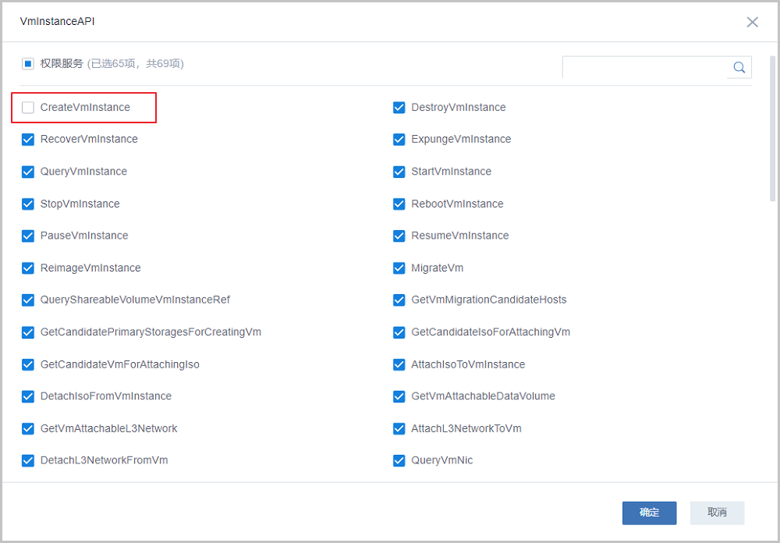Click the search magnifier icon
This screenshot has height=543, width=780.
click(739, 68)
